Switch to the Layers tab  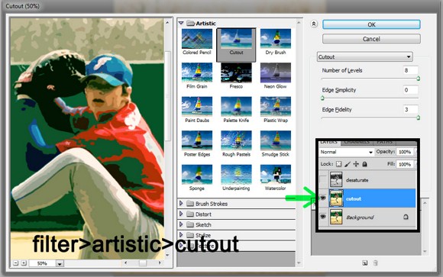click(329, 142)
